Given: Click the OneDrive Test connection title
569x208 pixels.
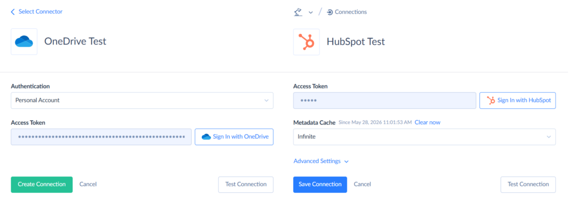Looking at the screenshot, I should tap(75, 41).
